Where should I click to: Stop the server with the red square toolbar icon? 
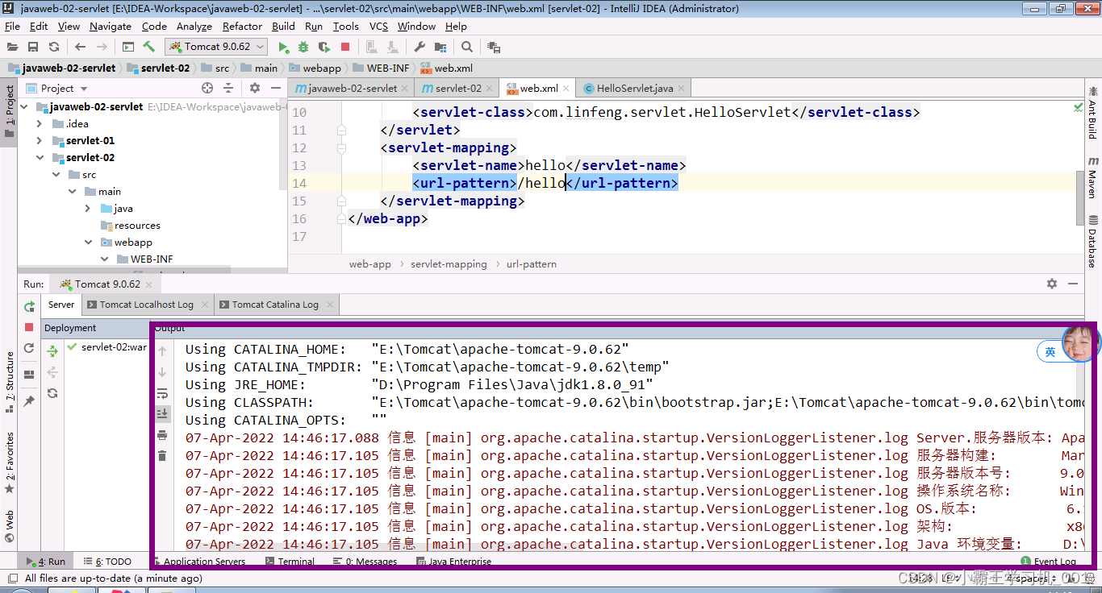click(345, 47)
